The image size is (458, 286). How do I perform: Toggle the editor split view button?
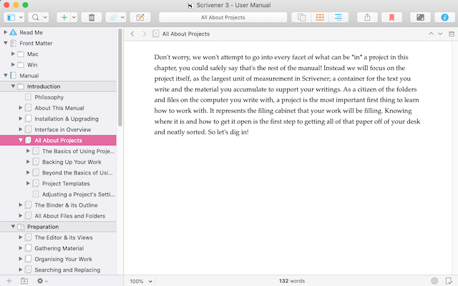pyautogui.click(x=452, y=34)
